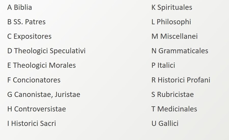Screen dimensions: 229x140
Task: Click the word 'Historici' in row R
Action: (171, 80)
